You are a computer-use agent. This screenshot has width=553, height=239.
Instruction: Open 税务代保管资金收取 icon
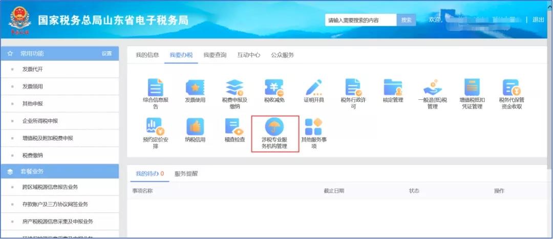pyautogui.click(x=512, y=88)
